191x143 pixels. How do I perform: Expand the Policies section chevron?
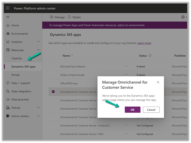click(x=38, y=108)
